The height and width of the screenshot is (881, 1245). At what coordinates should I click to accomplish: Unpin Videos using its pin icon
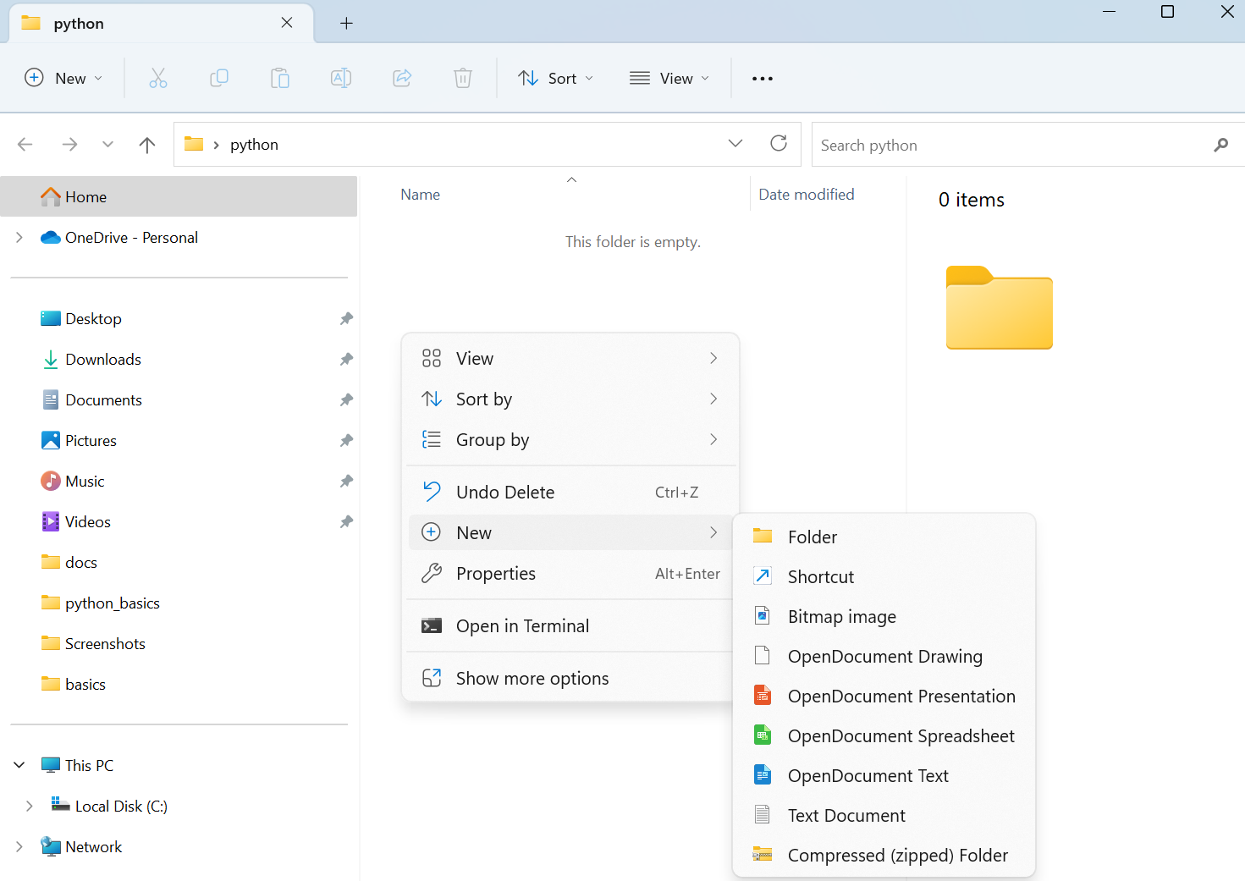click(346, 522)
